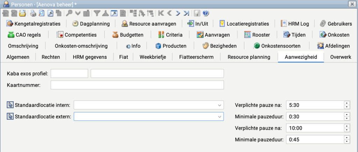
Task: Click the Standaardlocatie intern lookup icon
Action: tap(10, 105)
